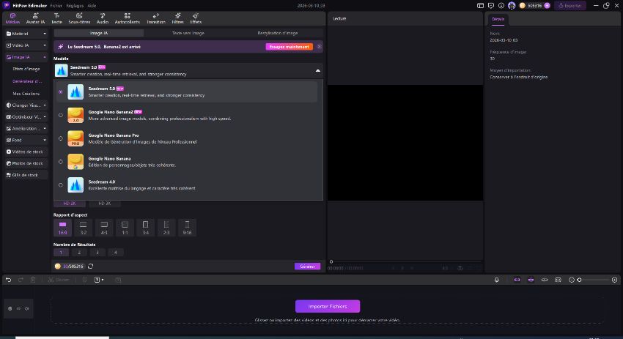Open Vidéos de stock in sidebar
The image size is (623, 339).
tap(26, 152)
